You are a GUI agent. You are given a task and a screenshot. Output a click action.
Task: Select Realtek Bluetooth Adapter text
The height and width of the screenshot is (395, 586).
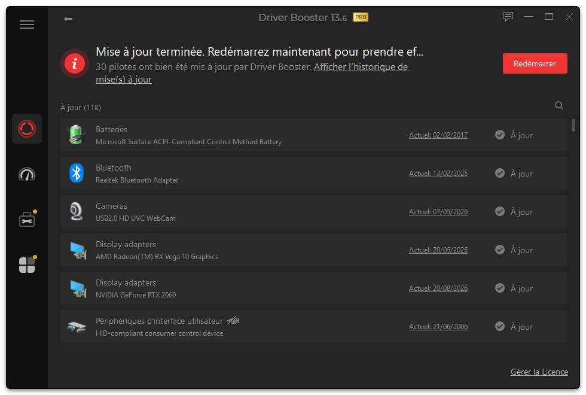click(137, 180)
